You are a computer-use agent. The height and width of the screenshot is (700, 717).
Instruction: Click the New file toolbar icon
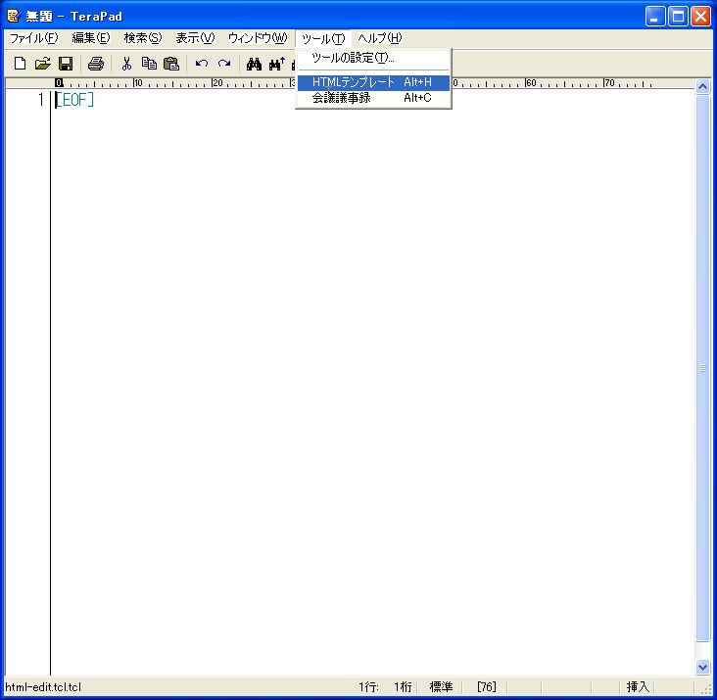[20, 63]
